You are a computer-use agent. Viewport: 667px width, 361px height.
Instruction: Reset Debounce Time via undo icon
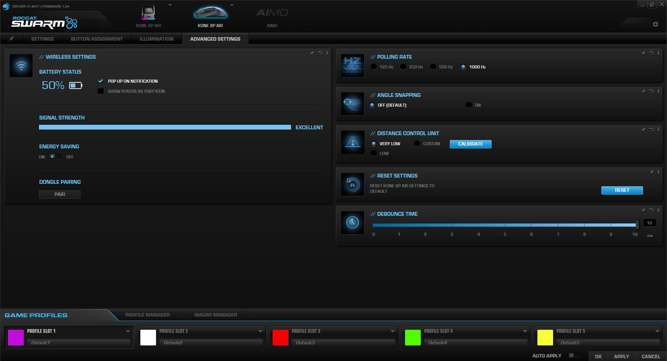(x=651, y=210)
